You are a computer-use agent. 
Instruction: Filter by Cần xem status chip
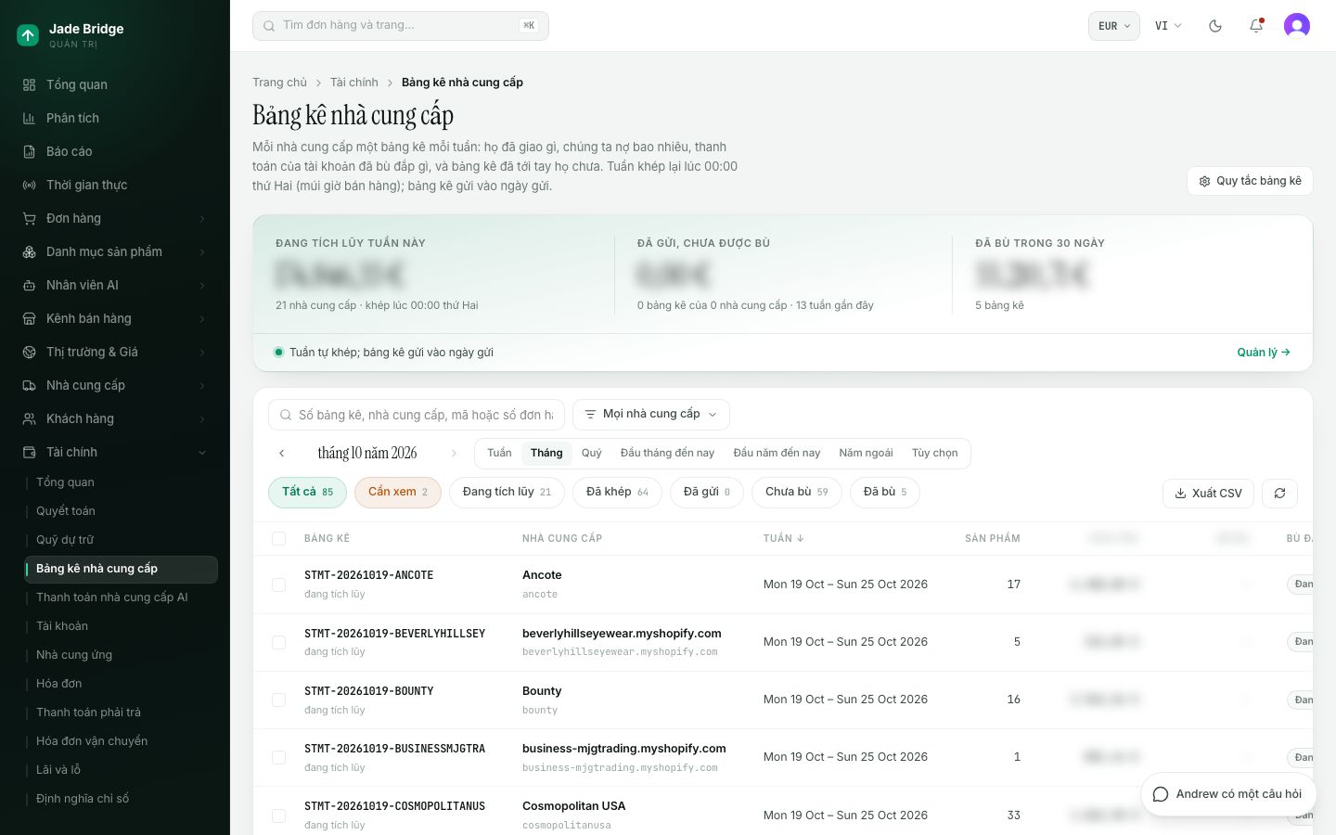(398, 492)
